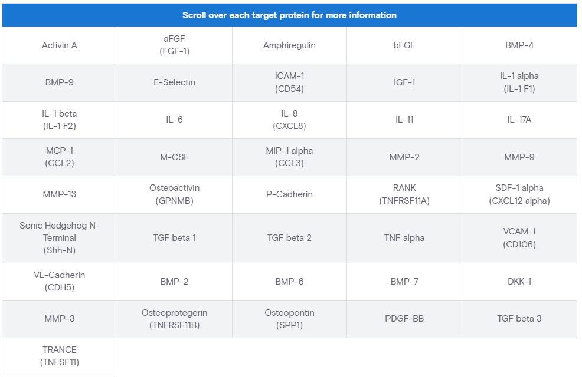This screenshot has width=582, height=377.
Task: Click MCP-1 (CCL2) target protein
Action: [60, 157]
